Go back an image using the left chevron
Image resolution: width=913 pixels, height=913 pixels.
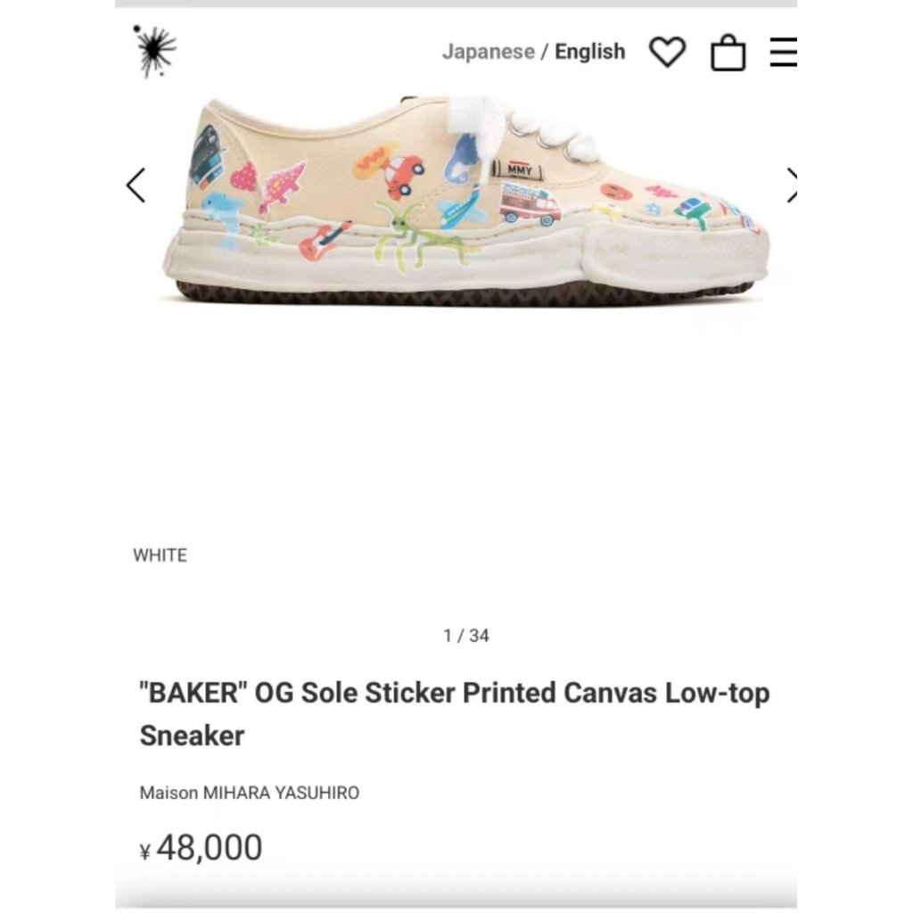pyautogui.click(x=136, y=185)
